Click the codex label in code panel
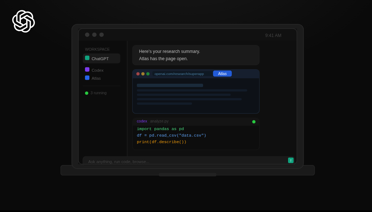 click(x=142, y=121)
